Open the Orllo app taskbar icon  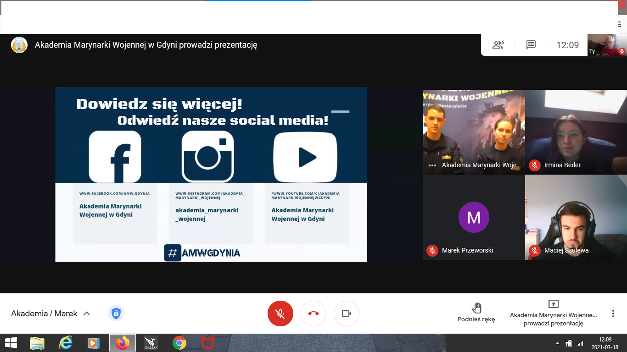(x=151, y=343)
